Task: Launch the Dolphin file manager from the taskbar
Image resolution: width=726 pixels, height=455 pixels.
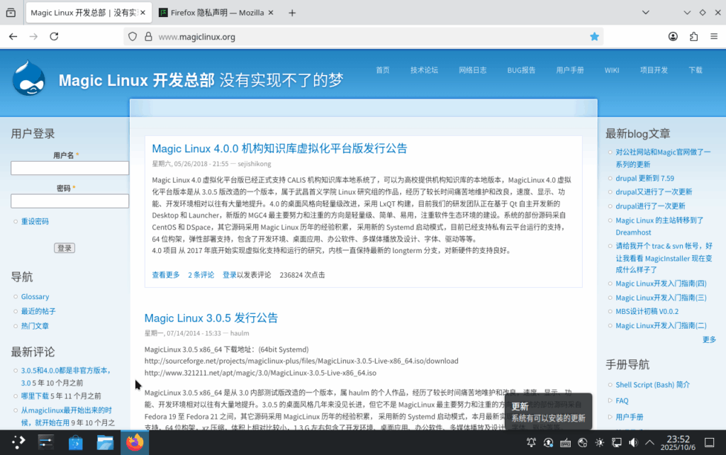Action: 105,443
